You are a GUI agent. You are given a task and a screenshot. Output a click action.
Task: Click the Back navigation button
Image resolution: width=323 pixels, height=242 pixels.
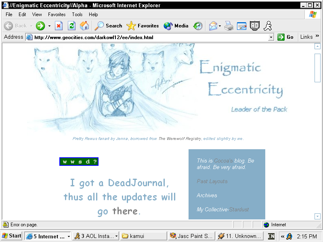[x=15, y=26]
